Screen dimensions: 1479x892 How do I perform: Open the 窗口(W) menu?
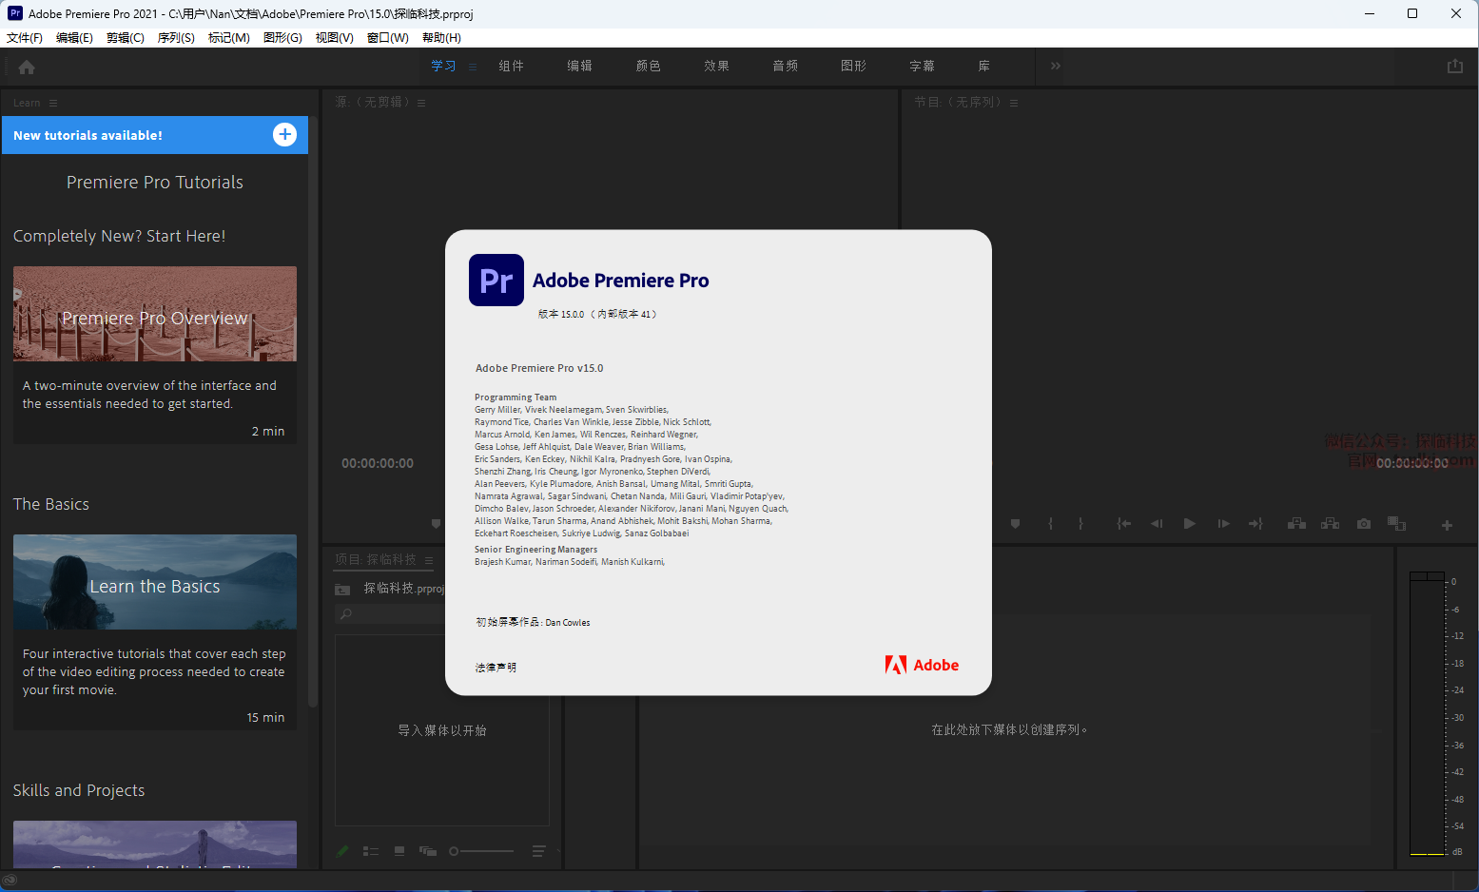click(387, 38)
